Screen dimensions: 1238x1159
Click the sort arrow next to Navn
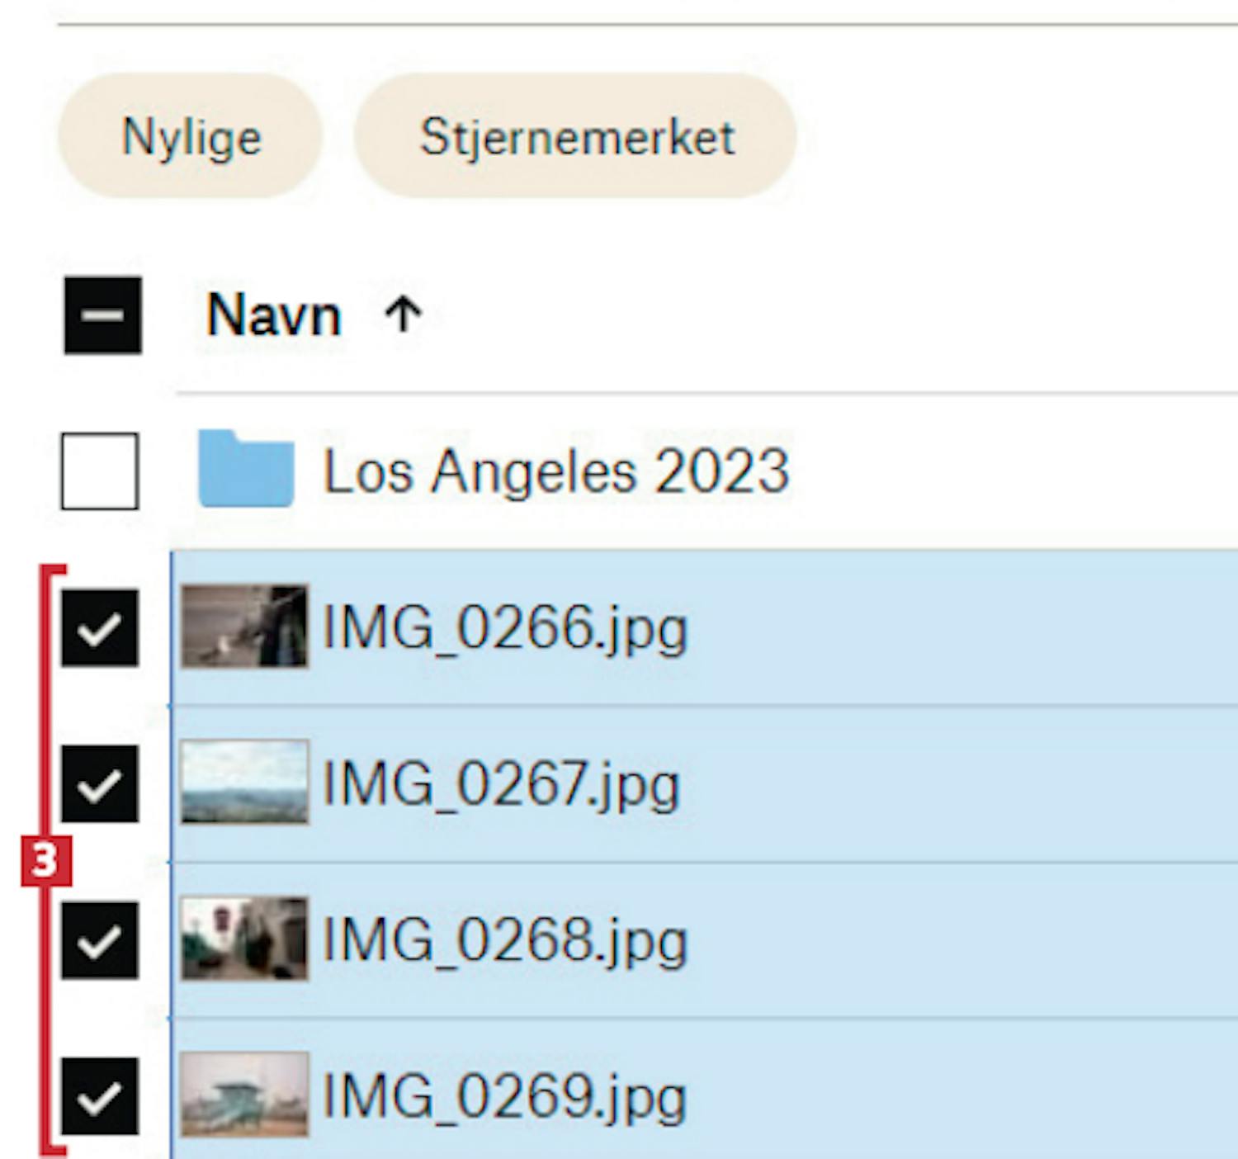click(x=403, y=315)
